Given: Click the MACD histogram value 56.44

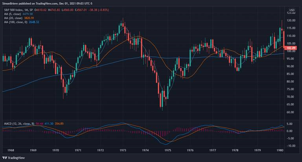Looking at the screenshot, I should (x=39, y=123).
